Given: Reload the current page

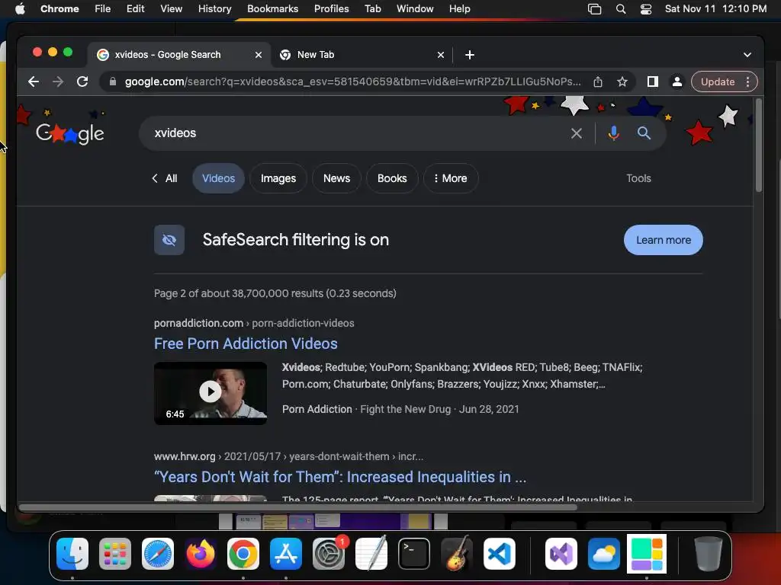Looking at the screenshot, I should [82, 82].
